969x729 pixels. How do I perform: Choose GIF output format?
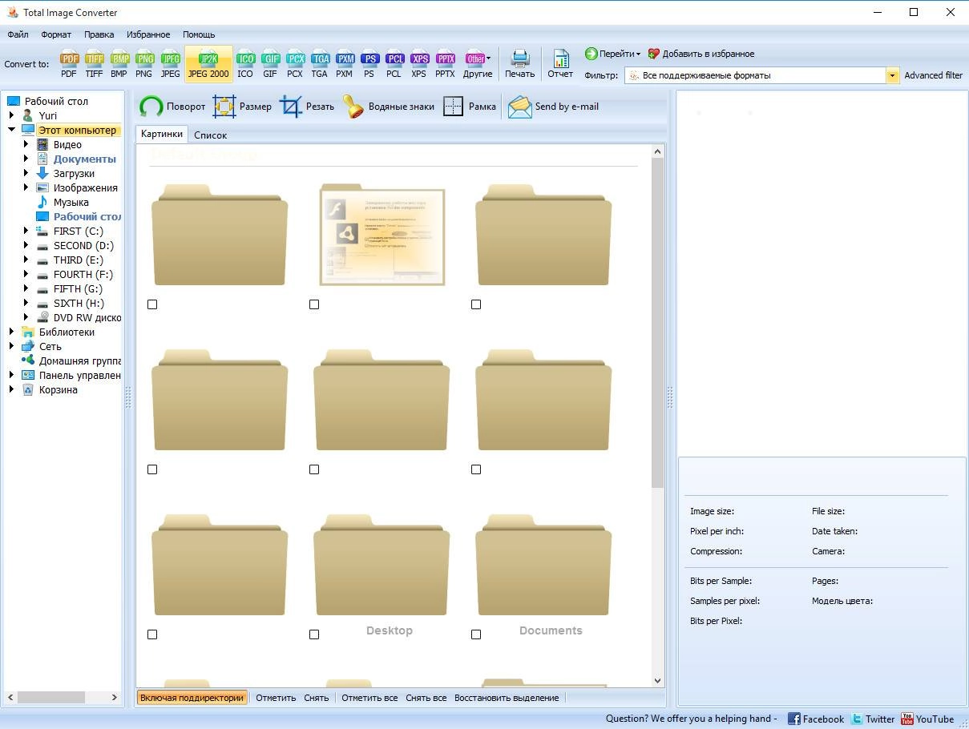270,64
